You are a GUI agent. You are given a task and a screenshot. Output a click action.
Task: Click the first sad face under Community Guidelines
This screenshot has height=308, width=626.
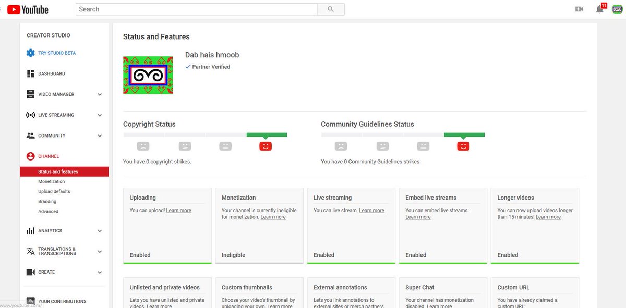coord(341,146)
